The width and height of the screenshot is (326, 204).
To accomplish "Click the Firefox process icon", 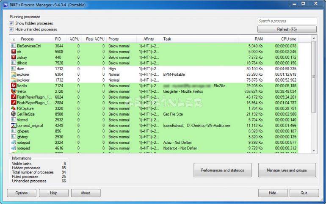I will [x=14, y=91].
